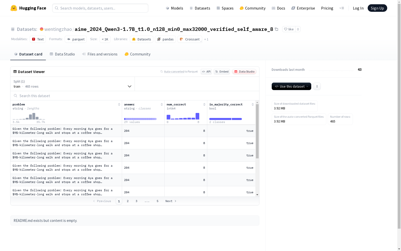Open the Community menu in top navigation
The height and width of the screenshot is (251, 401).
pyautogui.click(x=253, y=8)
